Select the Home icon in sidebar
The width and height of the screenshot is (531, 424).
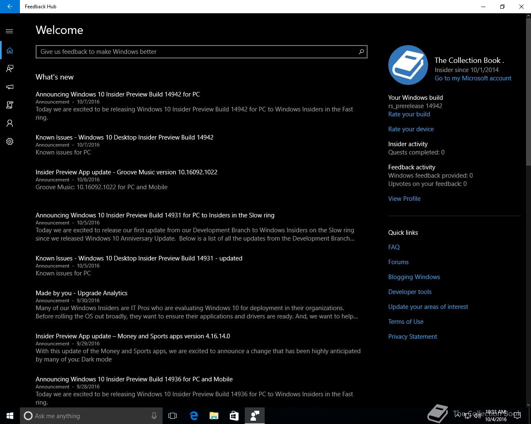click(10, 51)
